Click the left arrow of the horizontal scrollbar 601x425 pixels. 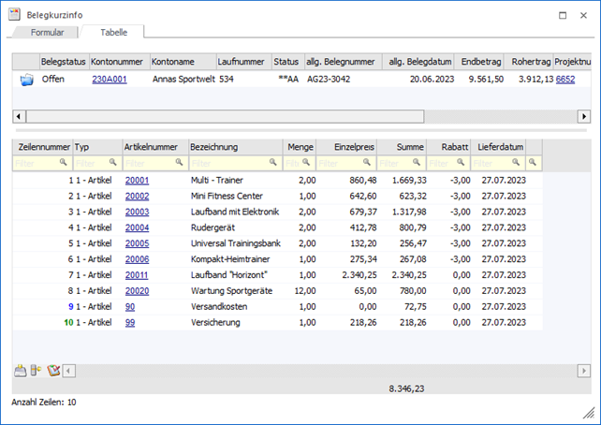point(19,117)
